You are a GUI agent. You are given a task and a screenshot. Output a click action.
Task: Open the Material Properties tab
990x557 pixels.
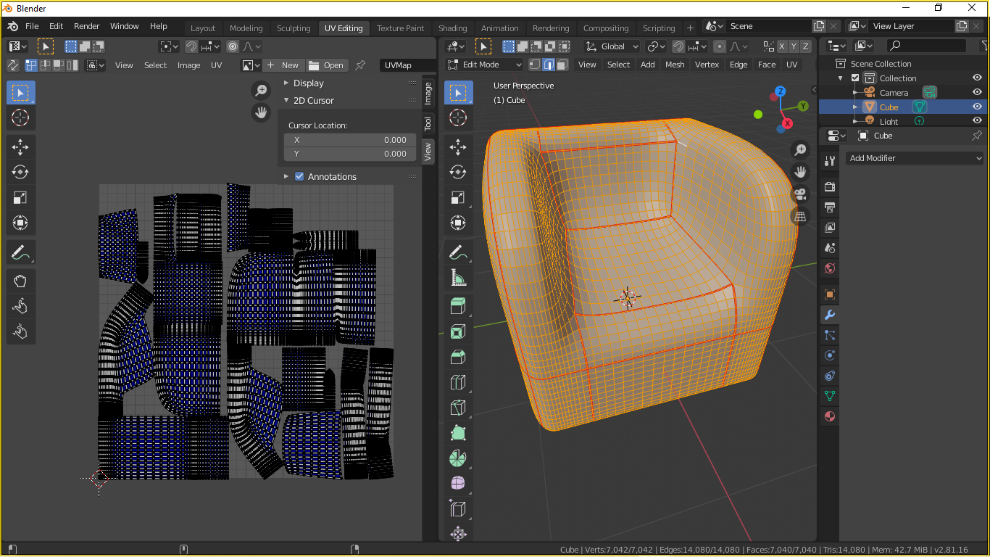pyautogui.click(x=830, y=416)
